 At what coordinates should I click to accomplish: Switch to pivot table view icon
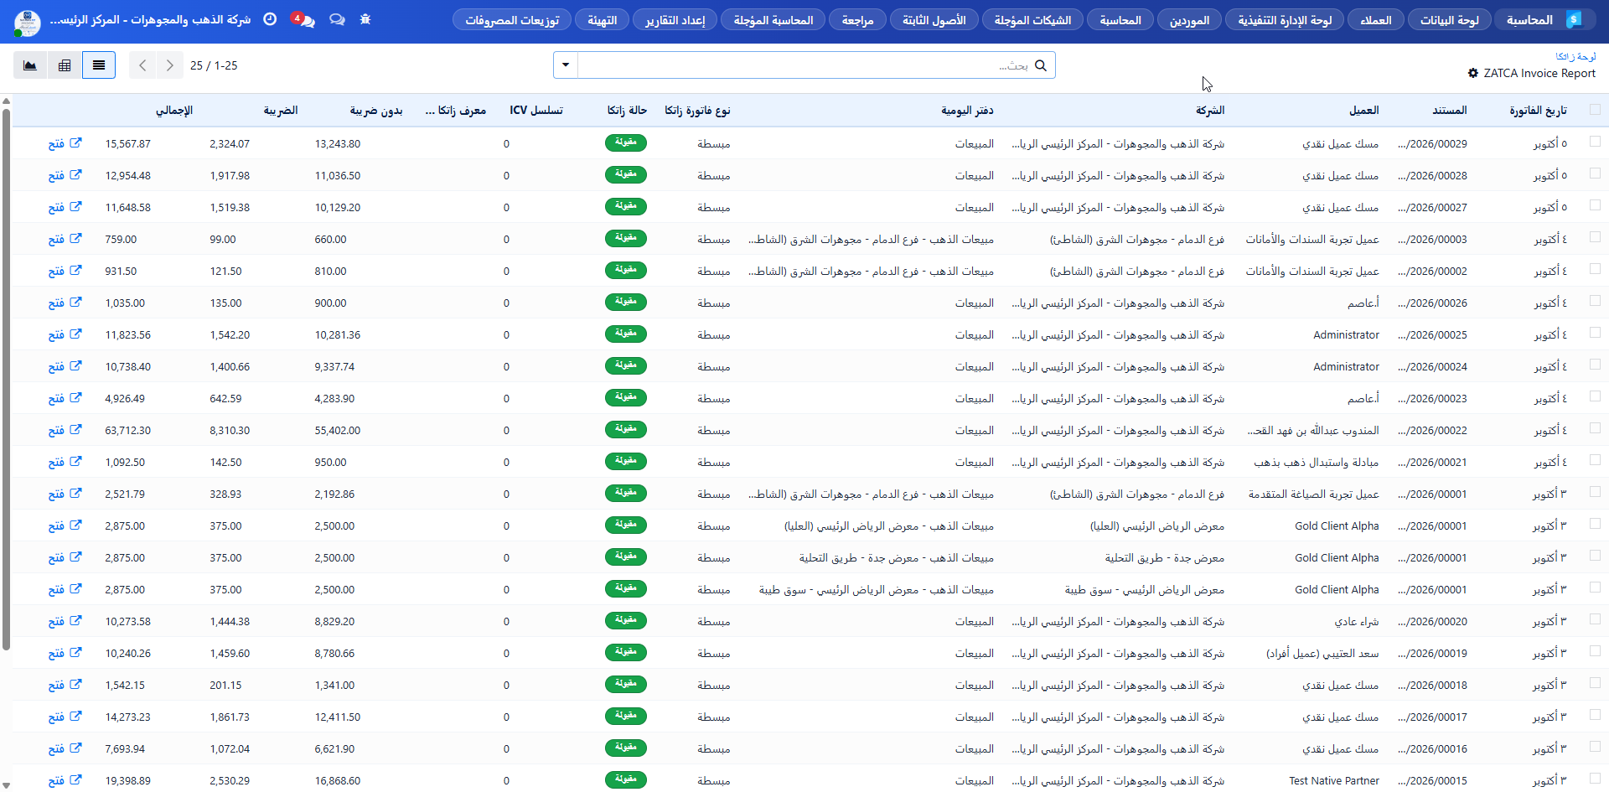coord(65,65)
